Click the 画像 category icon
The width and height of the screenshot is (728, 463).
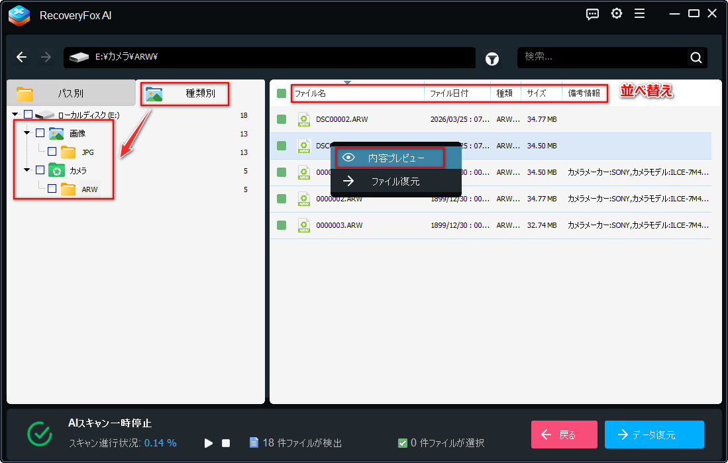56,133
